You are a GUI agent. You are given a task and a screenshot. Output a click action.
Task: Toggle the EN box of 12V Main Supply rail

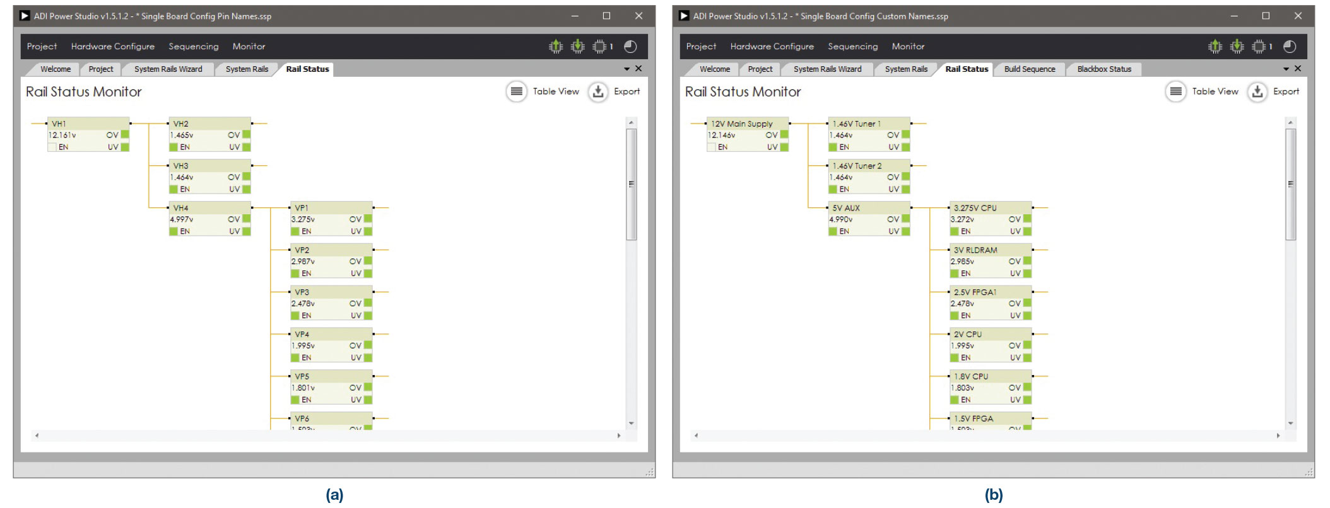click(x=712, y=147)
